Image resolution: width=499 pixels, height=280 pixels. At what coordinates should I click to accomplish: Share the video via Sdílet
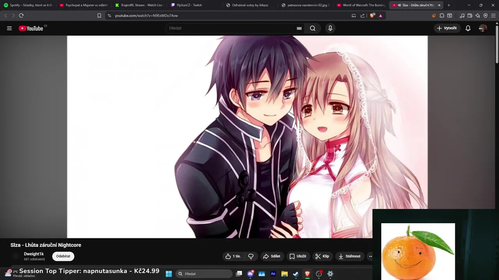click(272, 256)
